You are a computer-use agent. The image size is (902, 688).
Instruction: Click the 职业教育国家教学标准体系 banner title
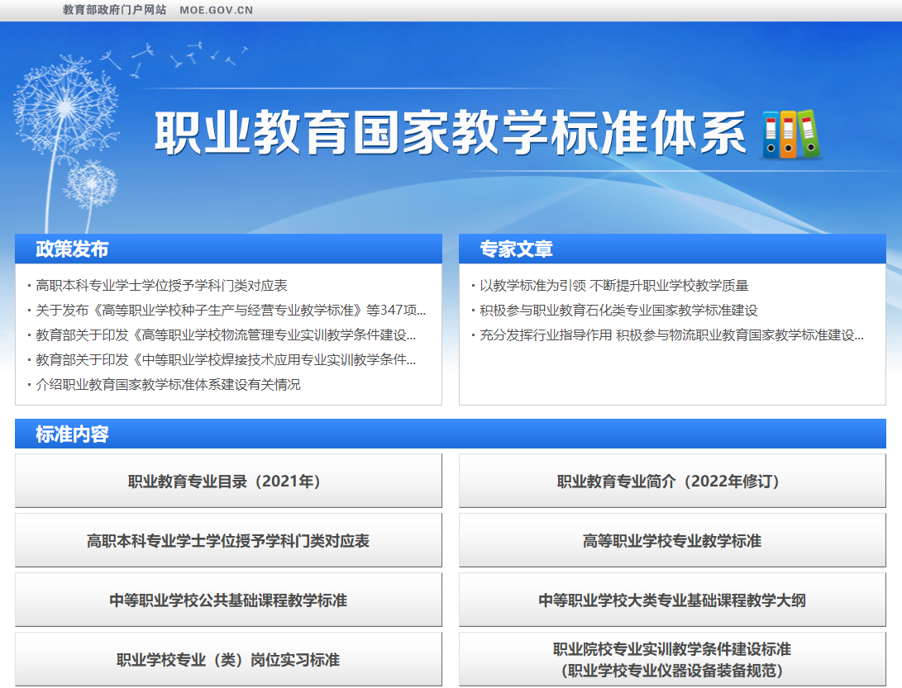[451, 133]
